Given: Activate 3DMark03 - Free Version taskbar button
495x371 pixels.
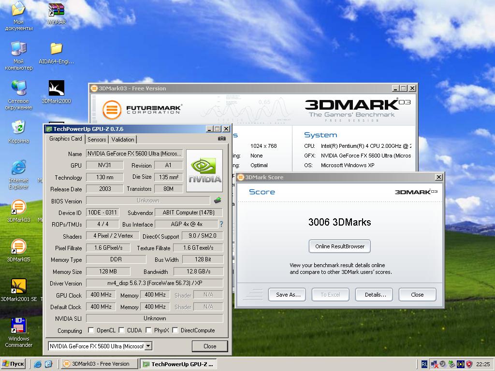Looking at the screenshot, I should pyautogui.click(x=99, y=364).
